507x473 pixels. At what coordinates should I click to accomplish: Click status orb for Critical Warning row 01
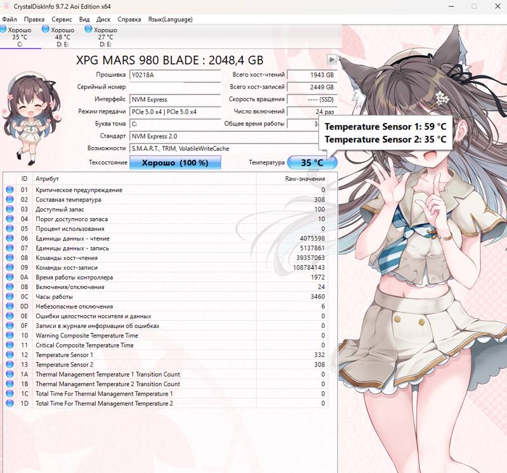coord(10,190)
